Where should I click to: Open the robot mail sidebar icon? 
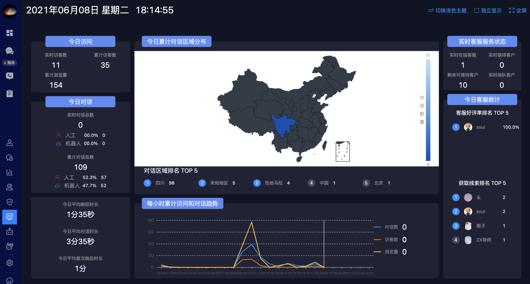pyautogui.click(x=10, y=246)
